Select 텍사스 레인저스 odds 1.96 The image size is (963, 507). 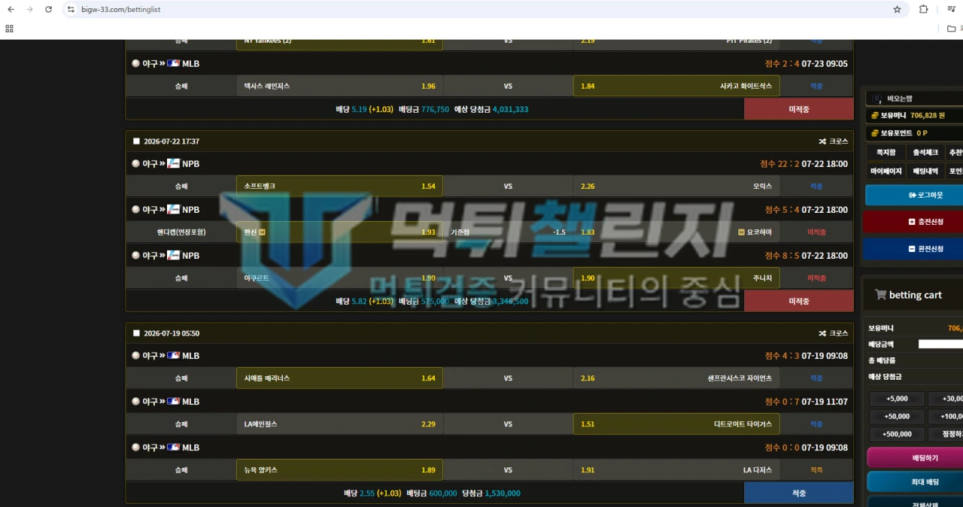[339, 87]
